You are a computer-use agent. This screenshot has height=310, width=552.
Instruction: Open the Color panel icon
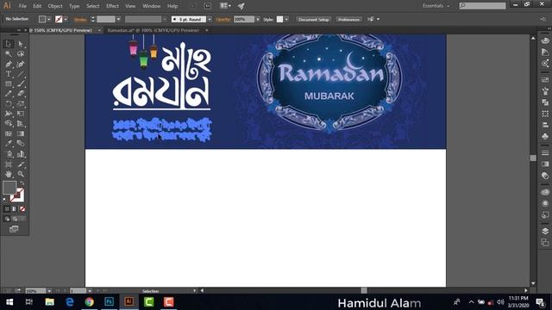[545, 40]
